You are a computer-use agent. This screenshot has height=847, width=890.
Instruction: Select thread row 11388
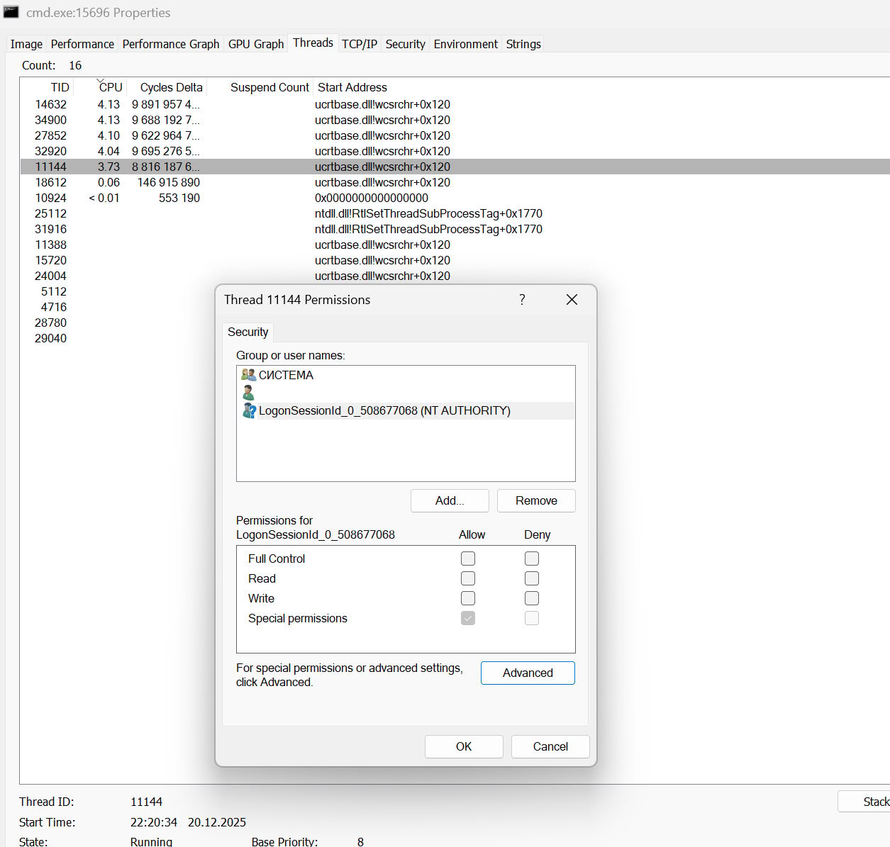coord(455,245)
